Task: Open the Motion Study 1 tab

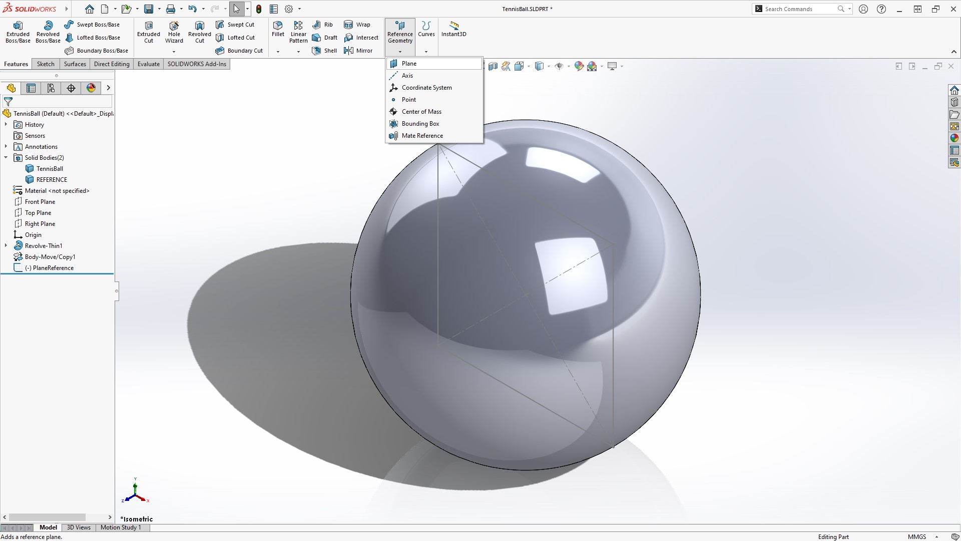Action: click(x=121, y=527)
